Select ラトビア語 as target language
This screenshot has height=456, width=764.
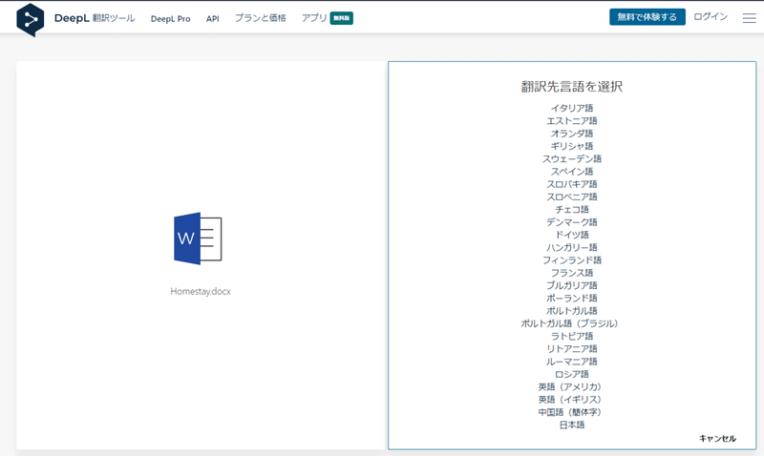pos(572,336)
